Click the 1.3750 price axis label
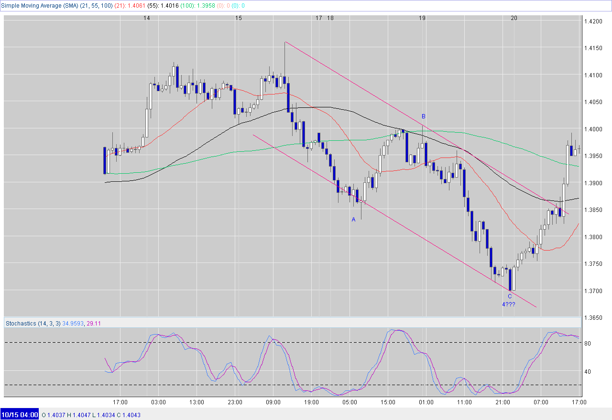This screenshot has height=420, width=612. point(592,264)
